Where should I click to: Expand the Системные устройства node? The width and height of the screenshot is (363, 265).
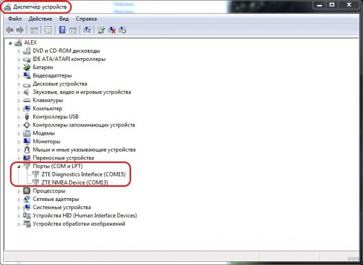[x=19, y=207]
